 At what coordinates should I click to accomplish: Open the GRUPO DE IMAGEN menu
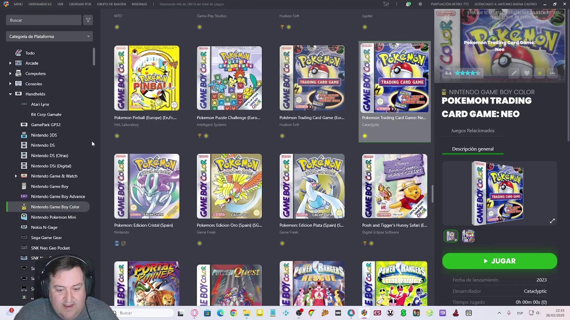[111, 4]
